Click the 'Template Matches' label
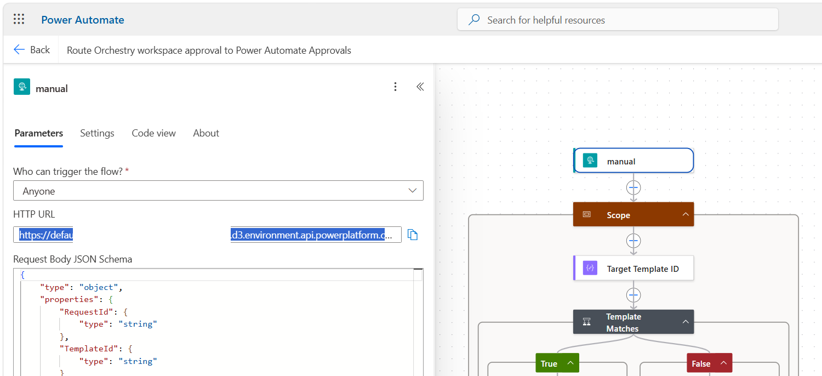 pos(623,323)
